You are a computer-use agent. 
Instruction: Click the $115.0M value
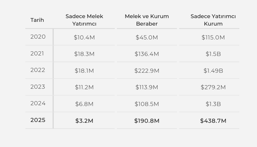(x=213, y=38)
